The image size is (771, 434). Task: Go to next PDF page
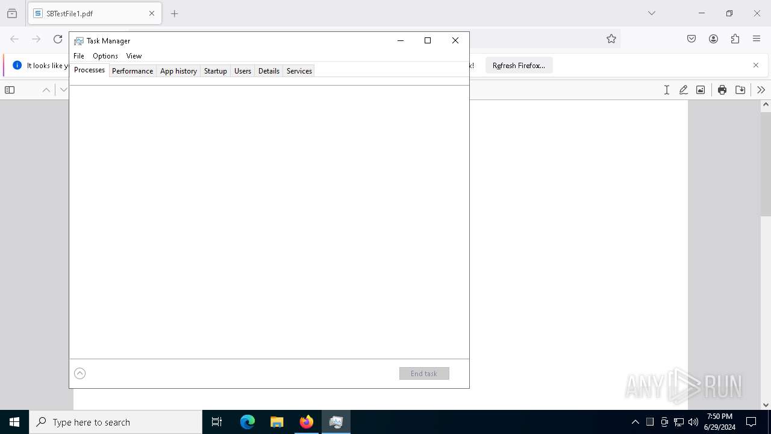click(x=63, y=90)
